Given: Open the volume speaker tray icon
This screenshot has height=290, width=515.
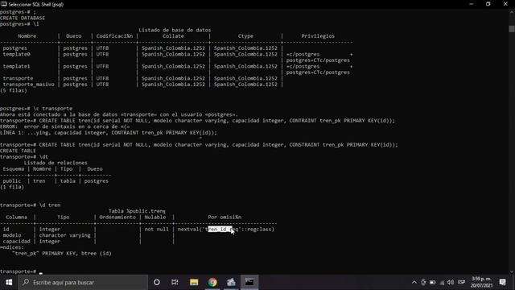Looking at the screenshot, I should click(451, 283).
